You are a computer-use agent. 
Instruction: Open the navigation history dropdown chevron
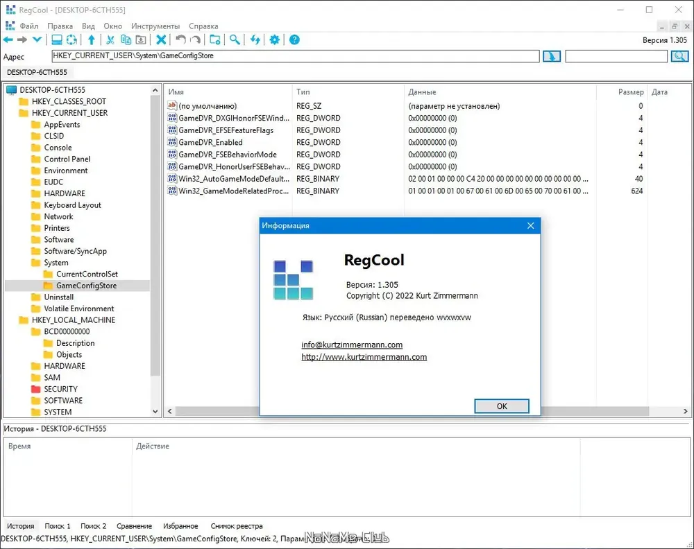[x=37, y=40]
